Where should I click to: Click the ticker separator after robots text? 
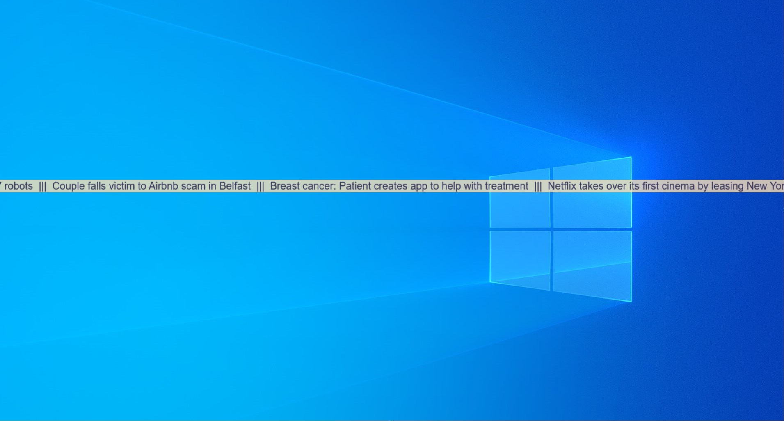43,186
